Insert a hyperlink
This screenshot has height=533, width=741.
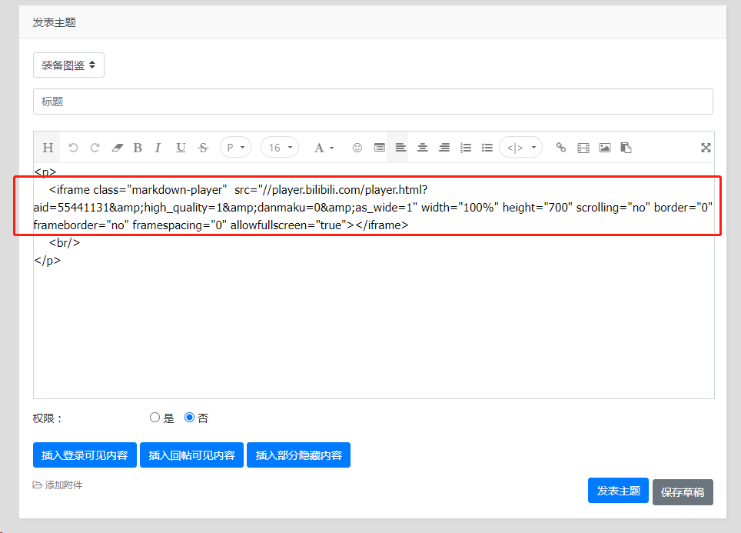[x=561, y=148]
